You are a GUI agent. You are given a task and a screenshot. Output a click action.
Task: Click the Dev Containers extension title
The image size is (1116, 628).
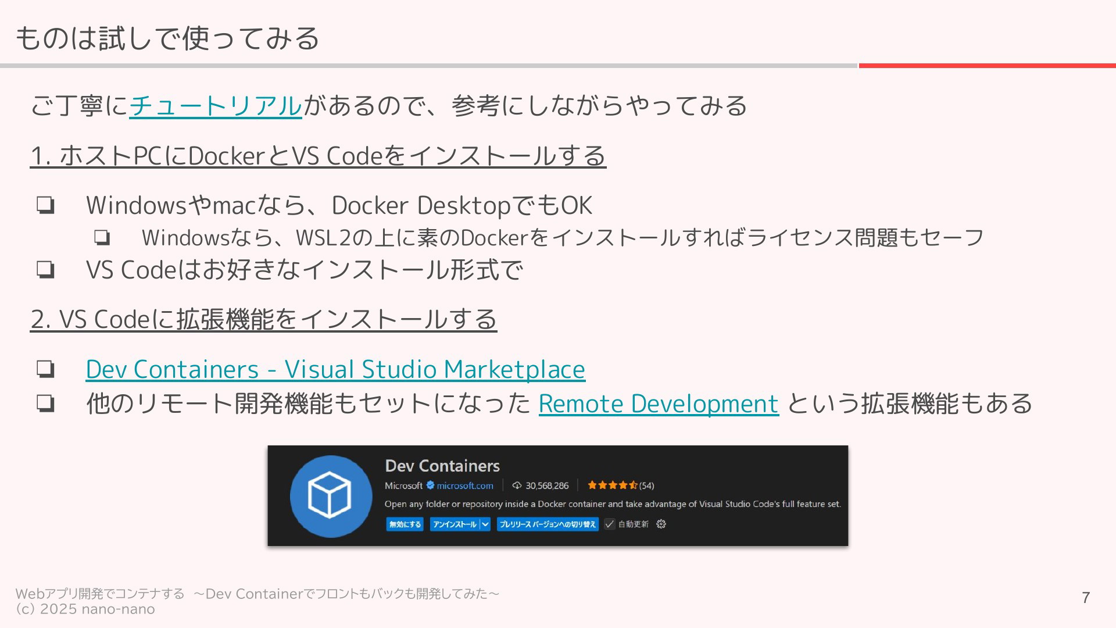[442, 466]
